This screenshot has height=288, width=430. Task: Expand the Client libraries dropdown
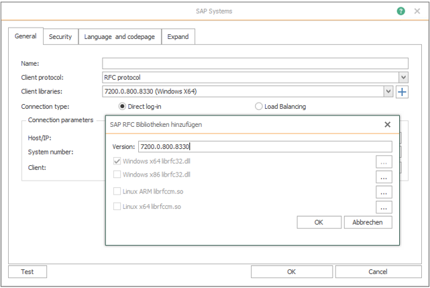tap(388, 92)
